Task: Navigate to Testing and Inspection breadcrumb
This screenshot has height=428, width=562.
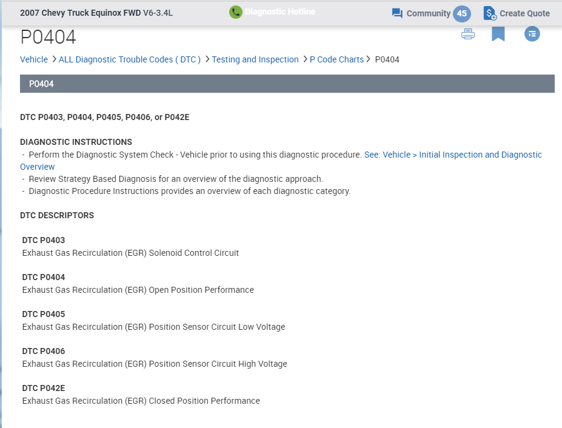Action: click(255, 59)
